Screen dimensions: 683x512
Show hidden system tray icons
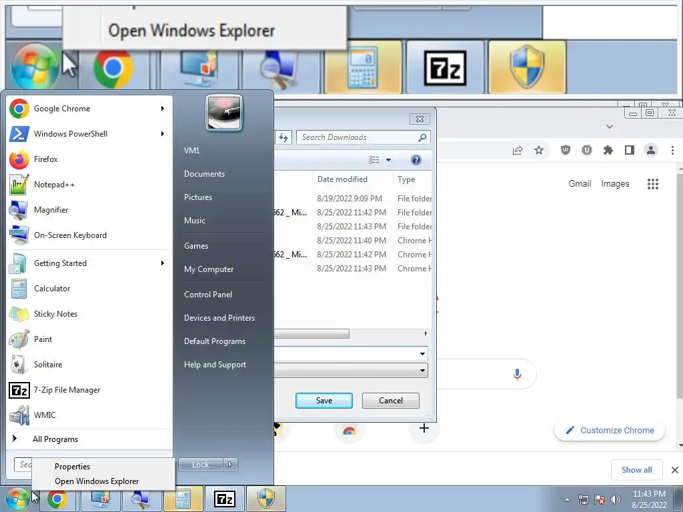(x=567, y=499)
